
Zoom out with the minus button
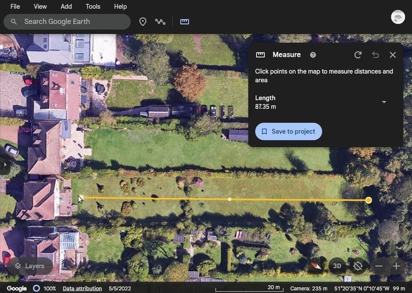pos(378,266)
